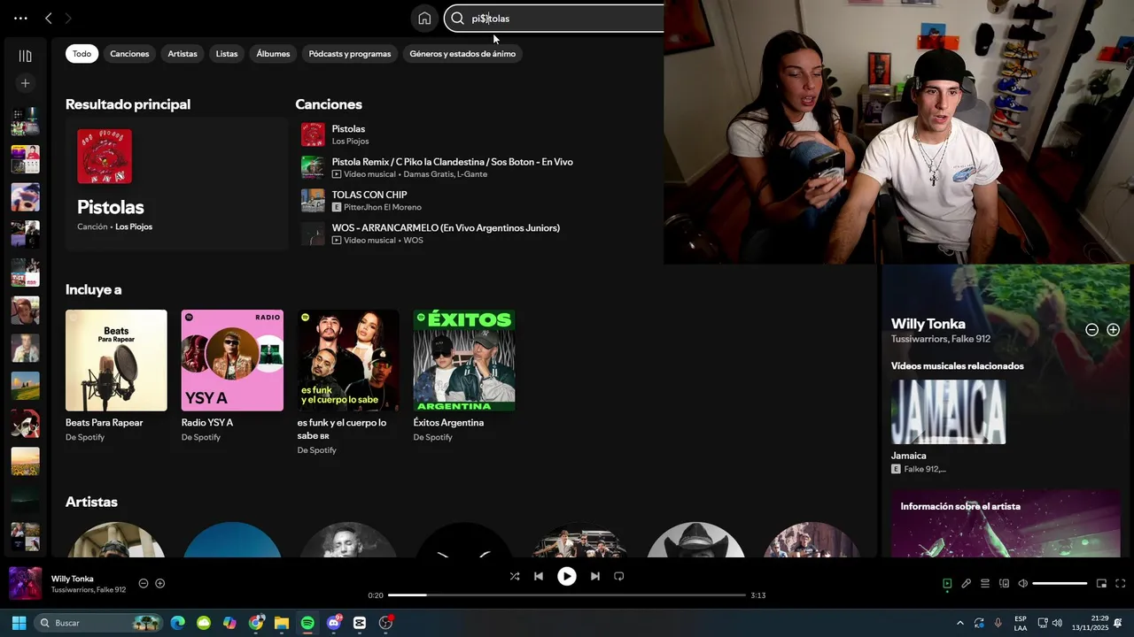Open es funk y el cuerpo playlist
This screenshot has width=1134, height=637.
click(x=348, y=382)
